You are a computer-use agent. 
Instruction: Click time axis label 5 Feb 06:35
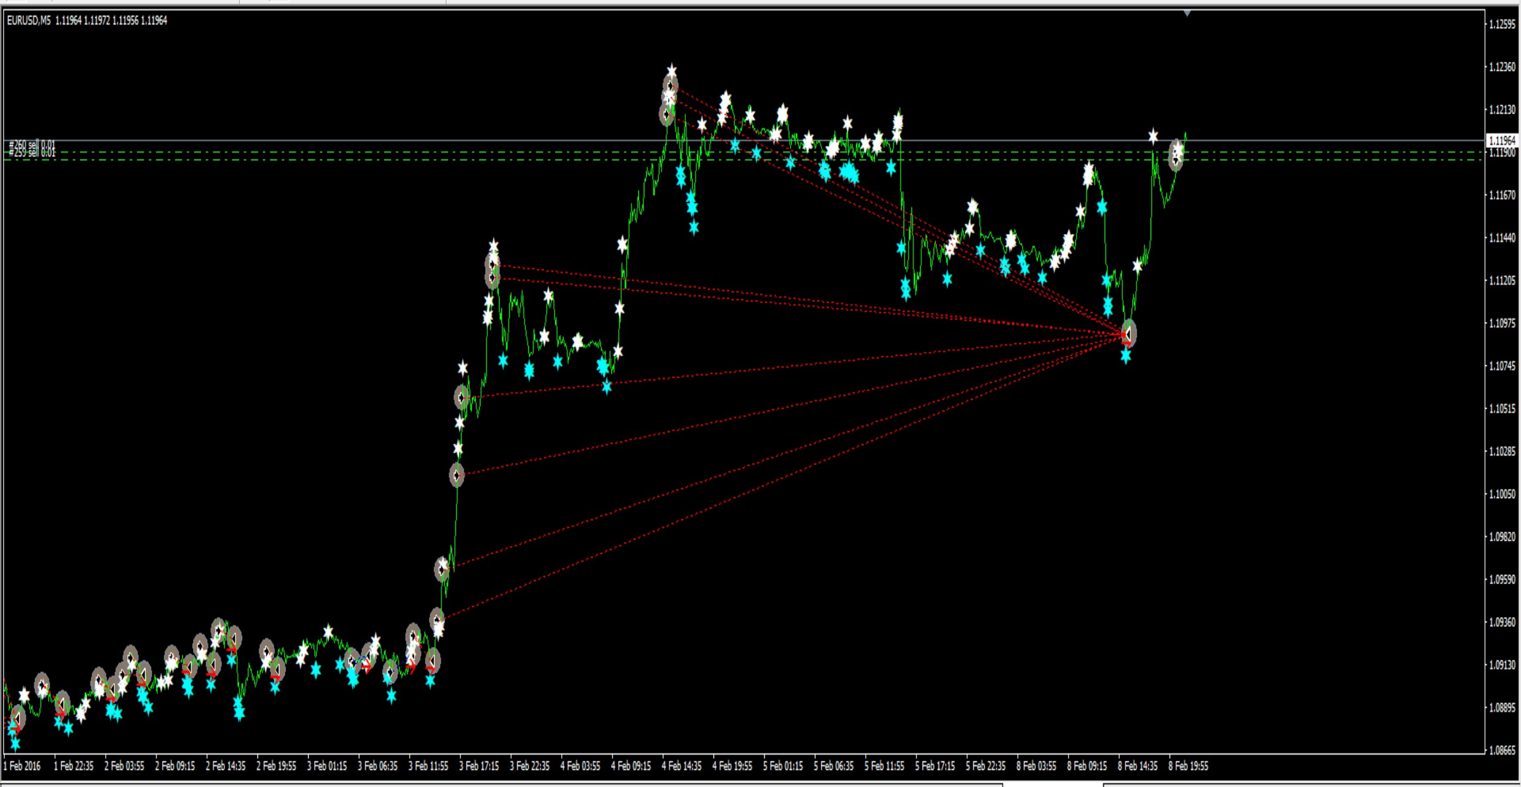tap(834, 766)
